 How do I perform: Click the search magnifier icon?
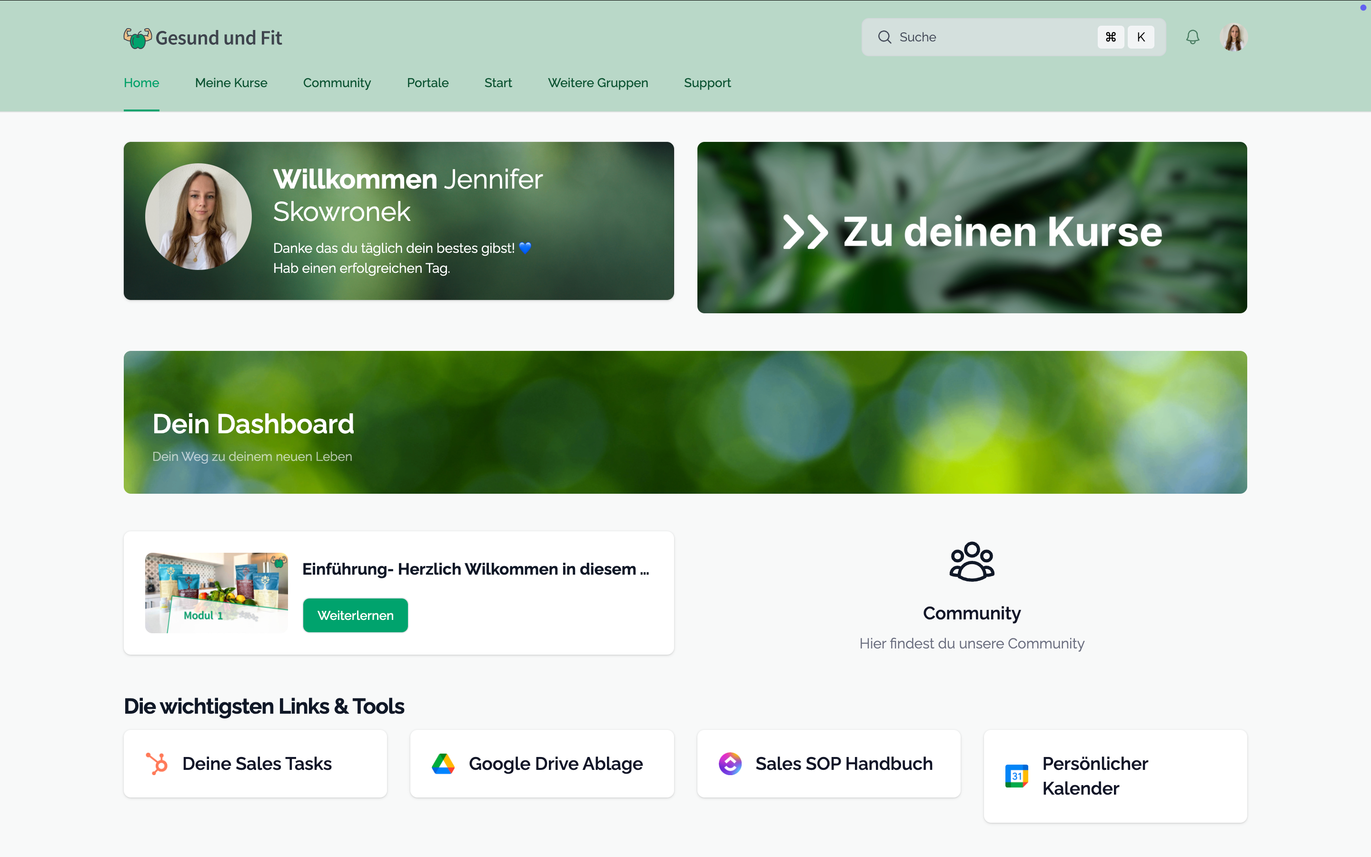point(884,38)
